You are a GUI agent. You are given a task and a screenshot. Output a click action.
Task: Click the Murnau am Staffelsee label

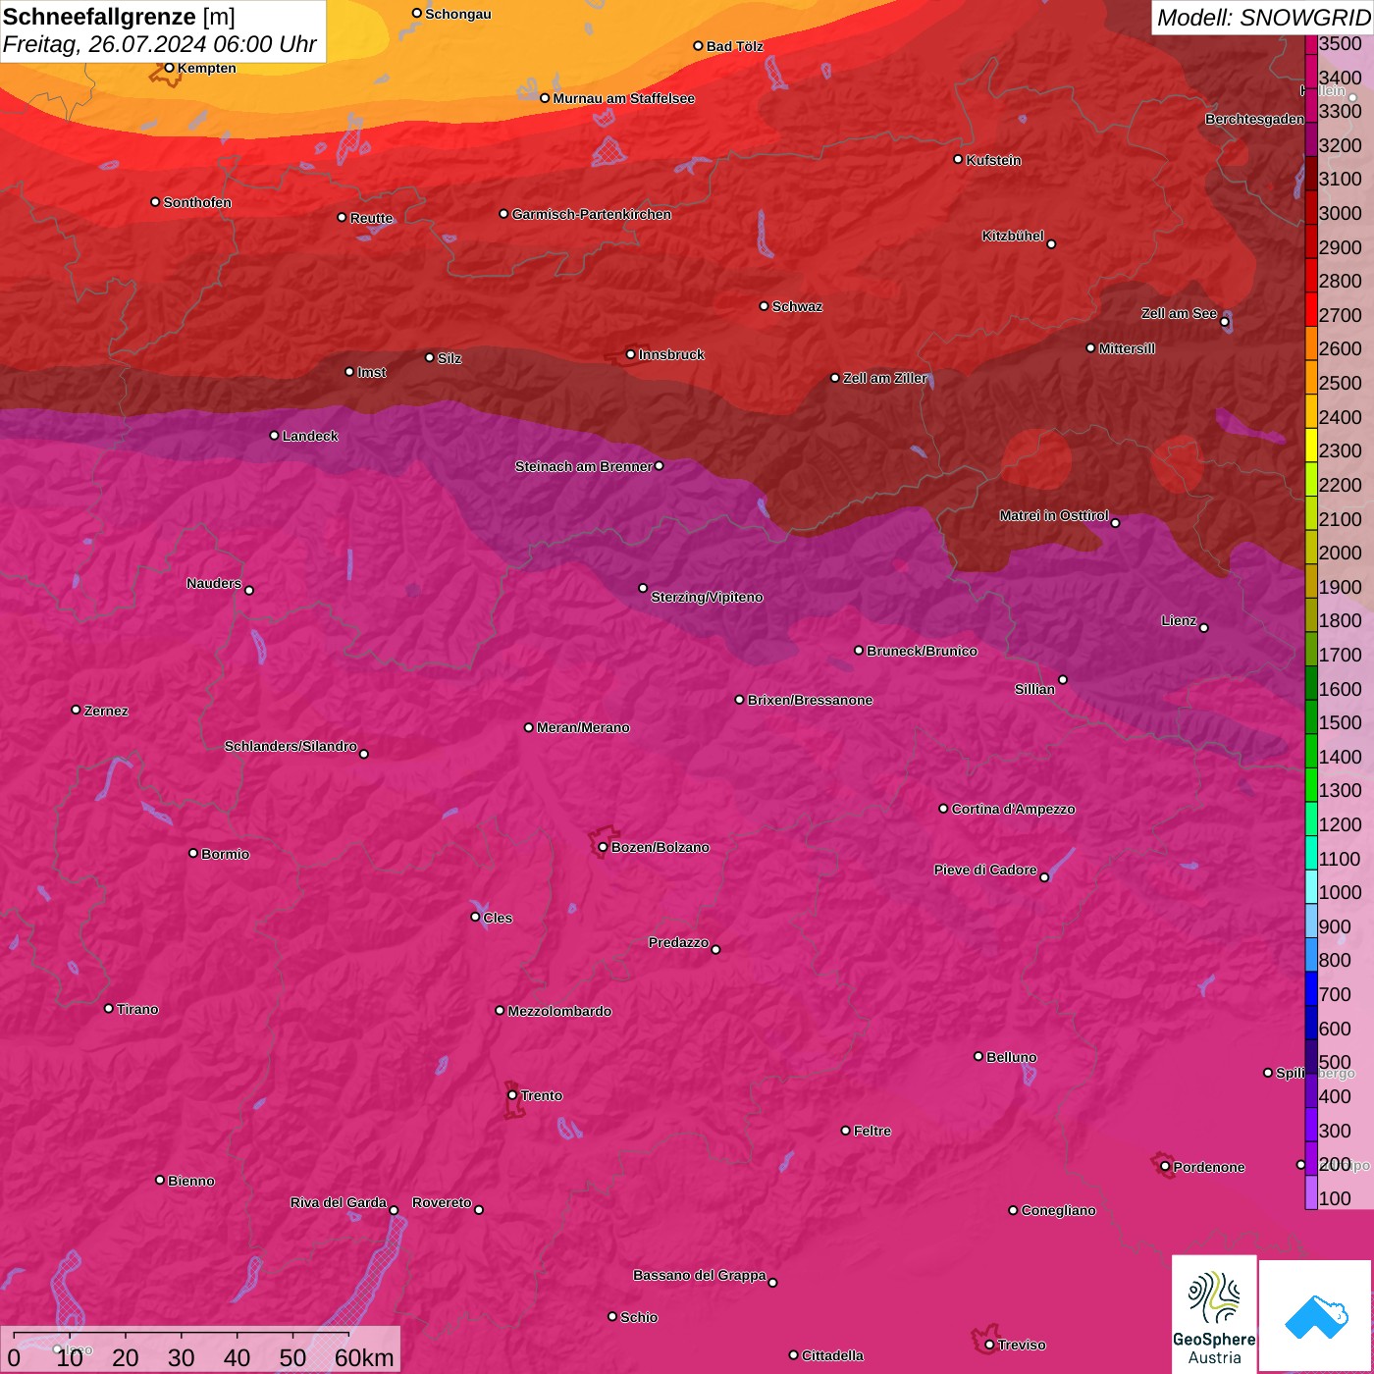click(623, 98)
